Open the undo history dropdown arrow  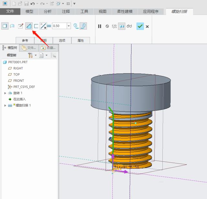pos(37,4)
